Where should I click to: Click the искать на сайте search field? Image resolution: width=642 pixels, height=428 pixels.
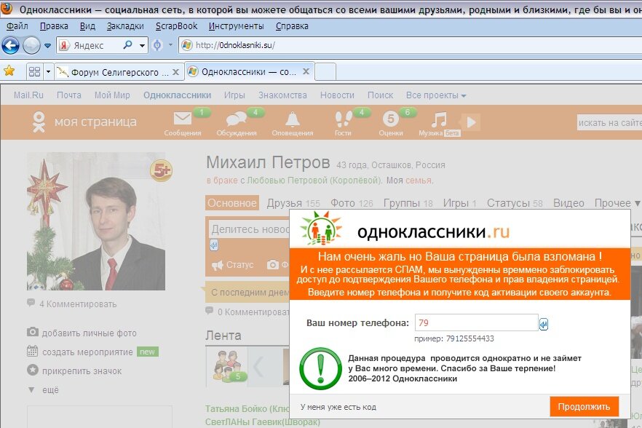(x=609, y=122)
